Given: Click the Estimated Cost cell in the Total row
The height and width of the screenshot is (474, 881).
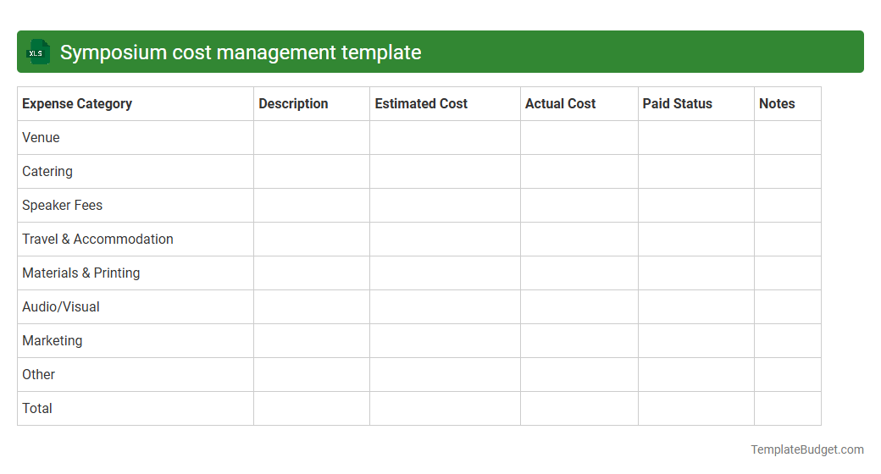Looking at the screenshot, I should click(x=445, y=408).
